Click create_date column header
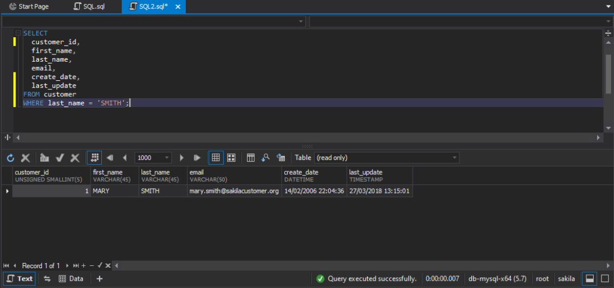The image size is (614, 288). pyautogui.click(x=314, y=175)
